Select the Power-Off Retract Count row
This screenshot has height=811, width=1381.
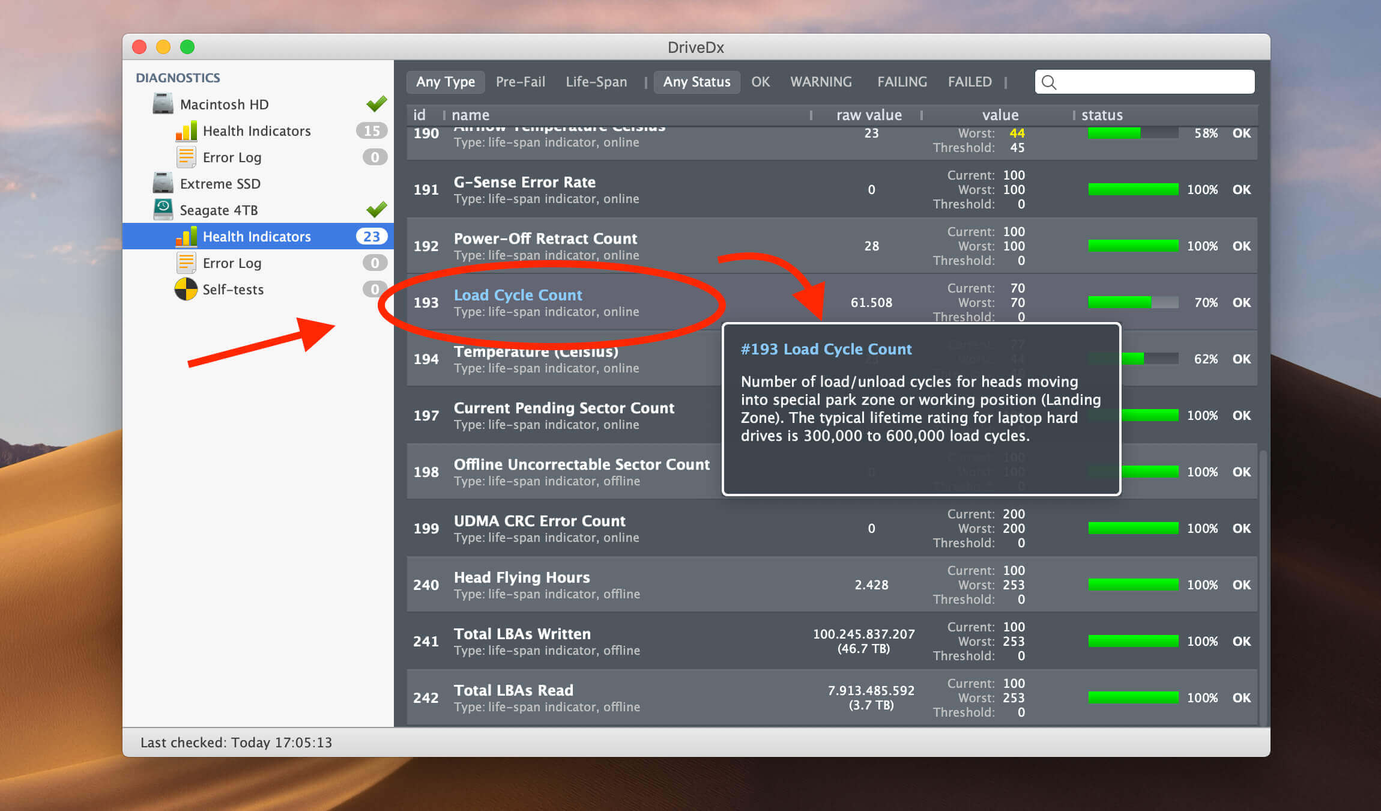click(832, 246)
